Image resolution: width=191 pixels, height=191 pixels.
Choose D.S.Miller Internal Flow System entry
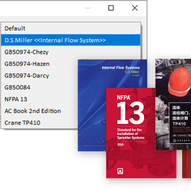(71, 40)
